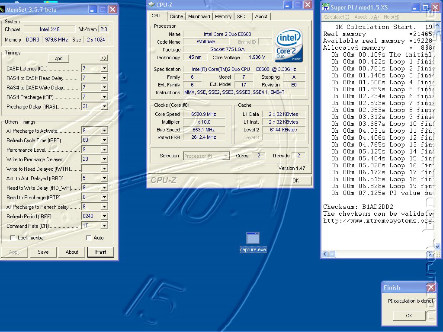Open the Help menu in Super PI
443x332 pixels.
(392, 17)
